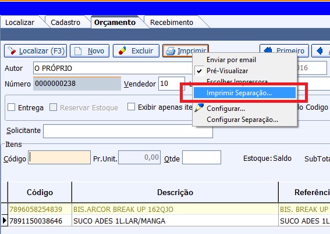
Task: Enable the Entrega checkbox
Action: pyautogui.click(x=11, y=107)
